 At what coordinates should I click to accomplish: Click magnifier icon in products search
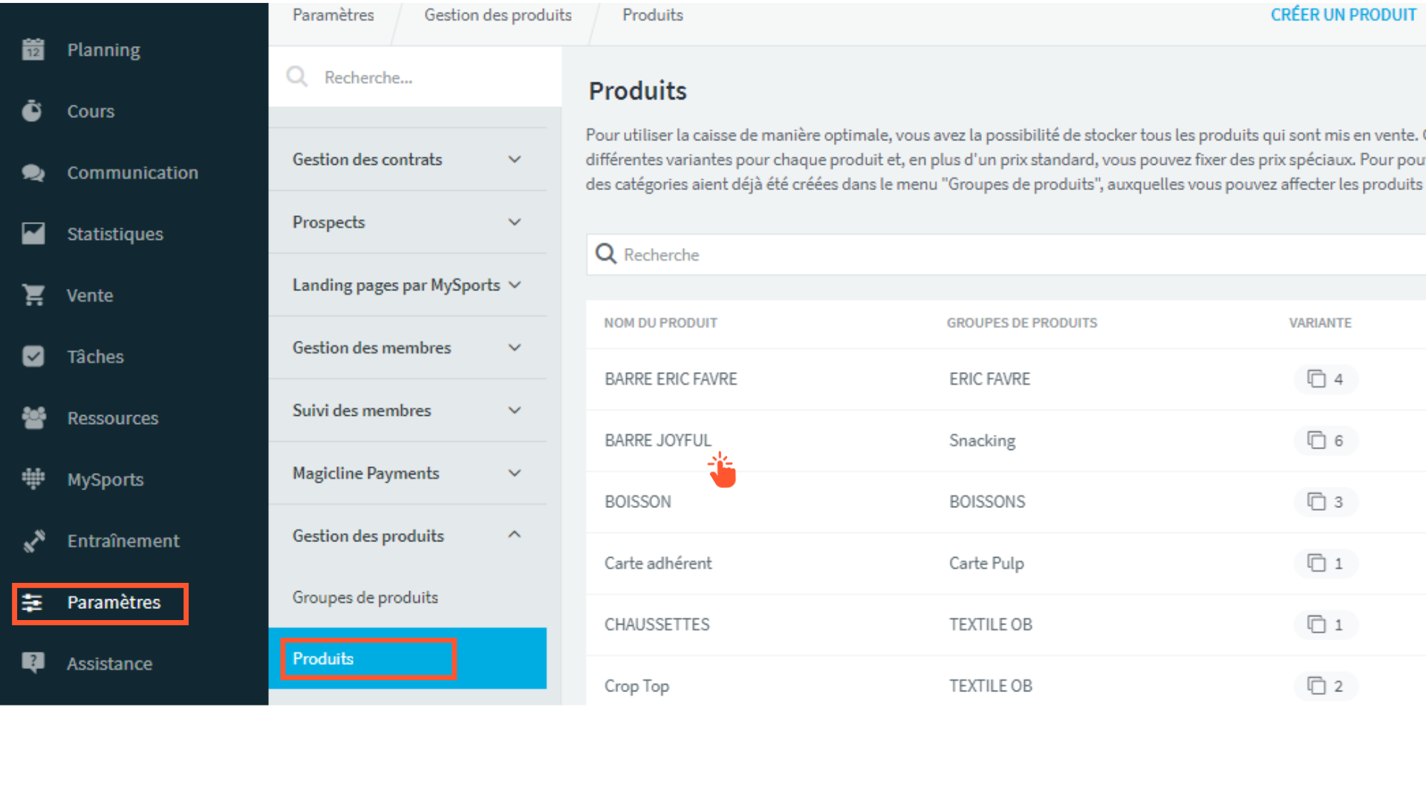pos(606,254)
